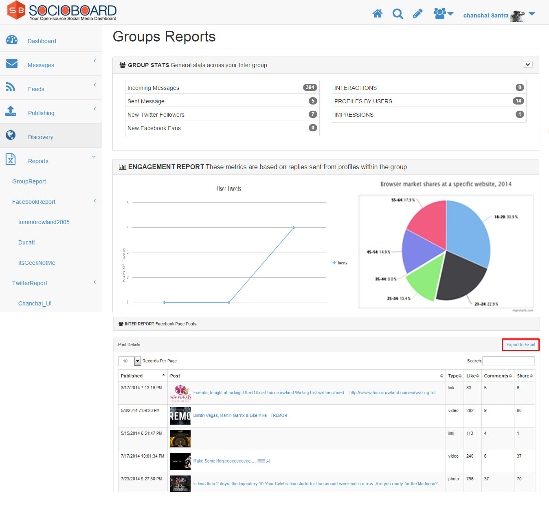Sort table by Comments column
Screen dimensions: 549x519
498,376
